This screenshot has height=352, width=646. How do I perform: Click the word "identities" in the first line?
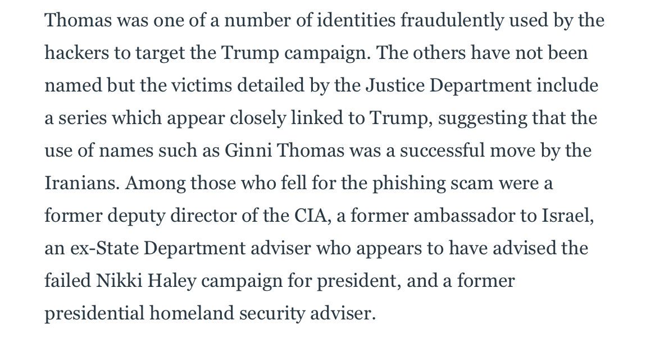[x=356, y=21]
